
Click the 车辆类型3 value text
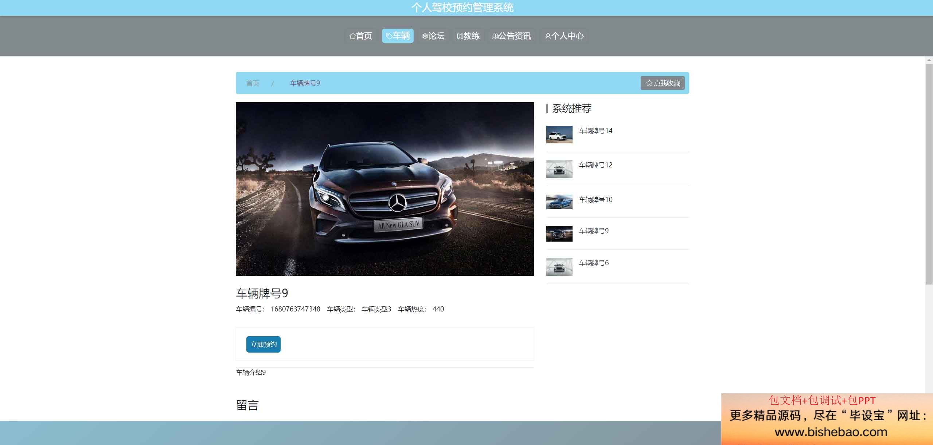(x=376, y=309)
